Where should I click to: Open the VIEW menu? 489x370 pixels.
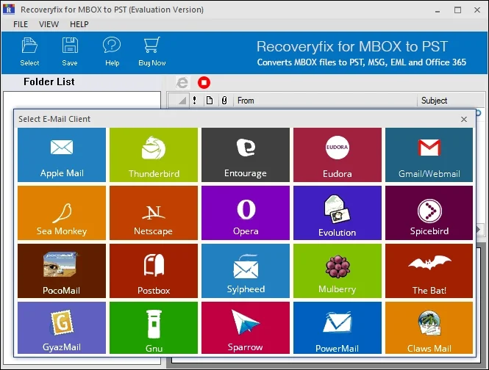(49, 24)
